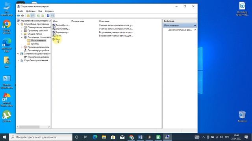Collapse the Запоминающие устройства tree node

pos(18,54)
